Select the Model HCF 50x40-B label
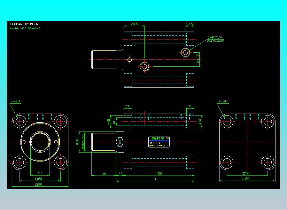The image size is (287, 210). point(26,28)
